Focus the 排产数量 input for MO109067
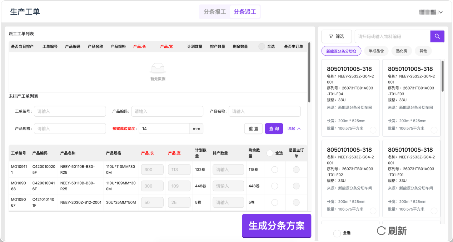The width and height of the screenshot is (453, 242). [228, 202]
